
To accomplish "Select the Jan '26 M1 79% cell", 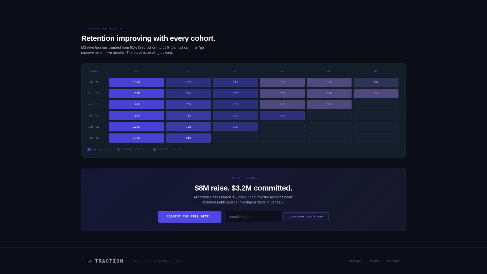I will click(x=188, y=127).
